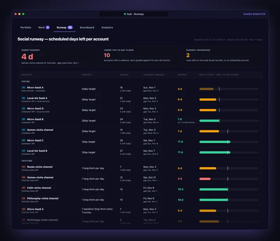The width and height of the screenshot is (280, 241).
Task: Click the Runway column header
Action: click(182, 75)
